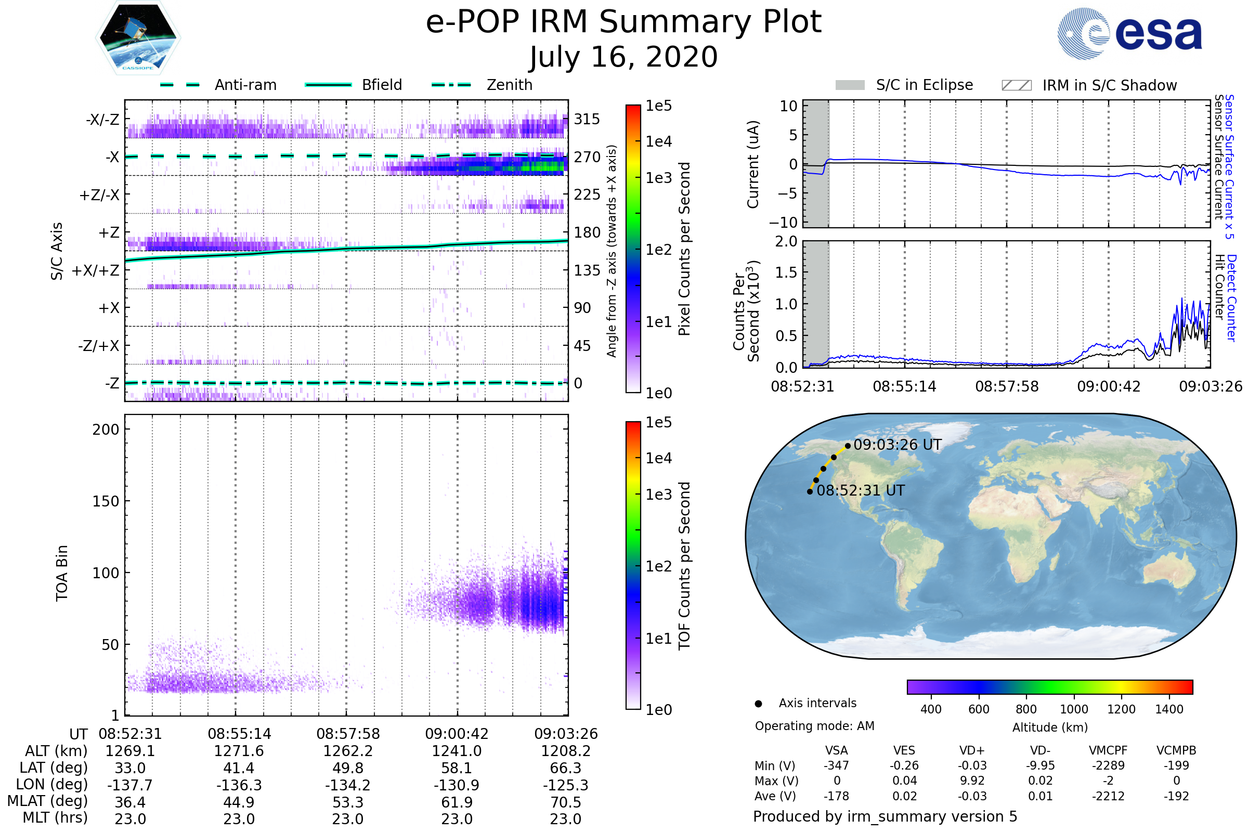The height and width of the screenshot is (832, 1248).
Task: Click the TOF Counts per Second colorbar
Action: click(633, 565)
